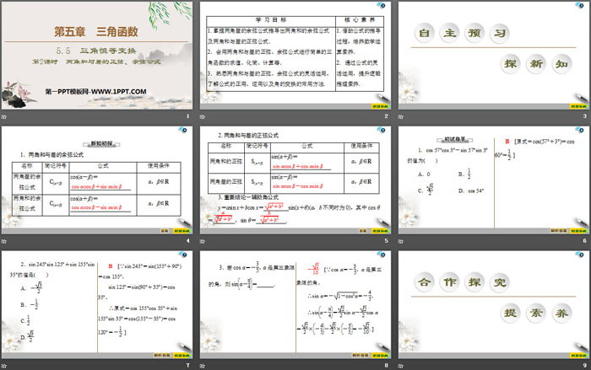The height and width of the screenshot is (370, 591).
Task: Click the animation star icon below slide 2
Action: (x=203, y=116)
